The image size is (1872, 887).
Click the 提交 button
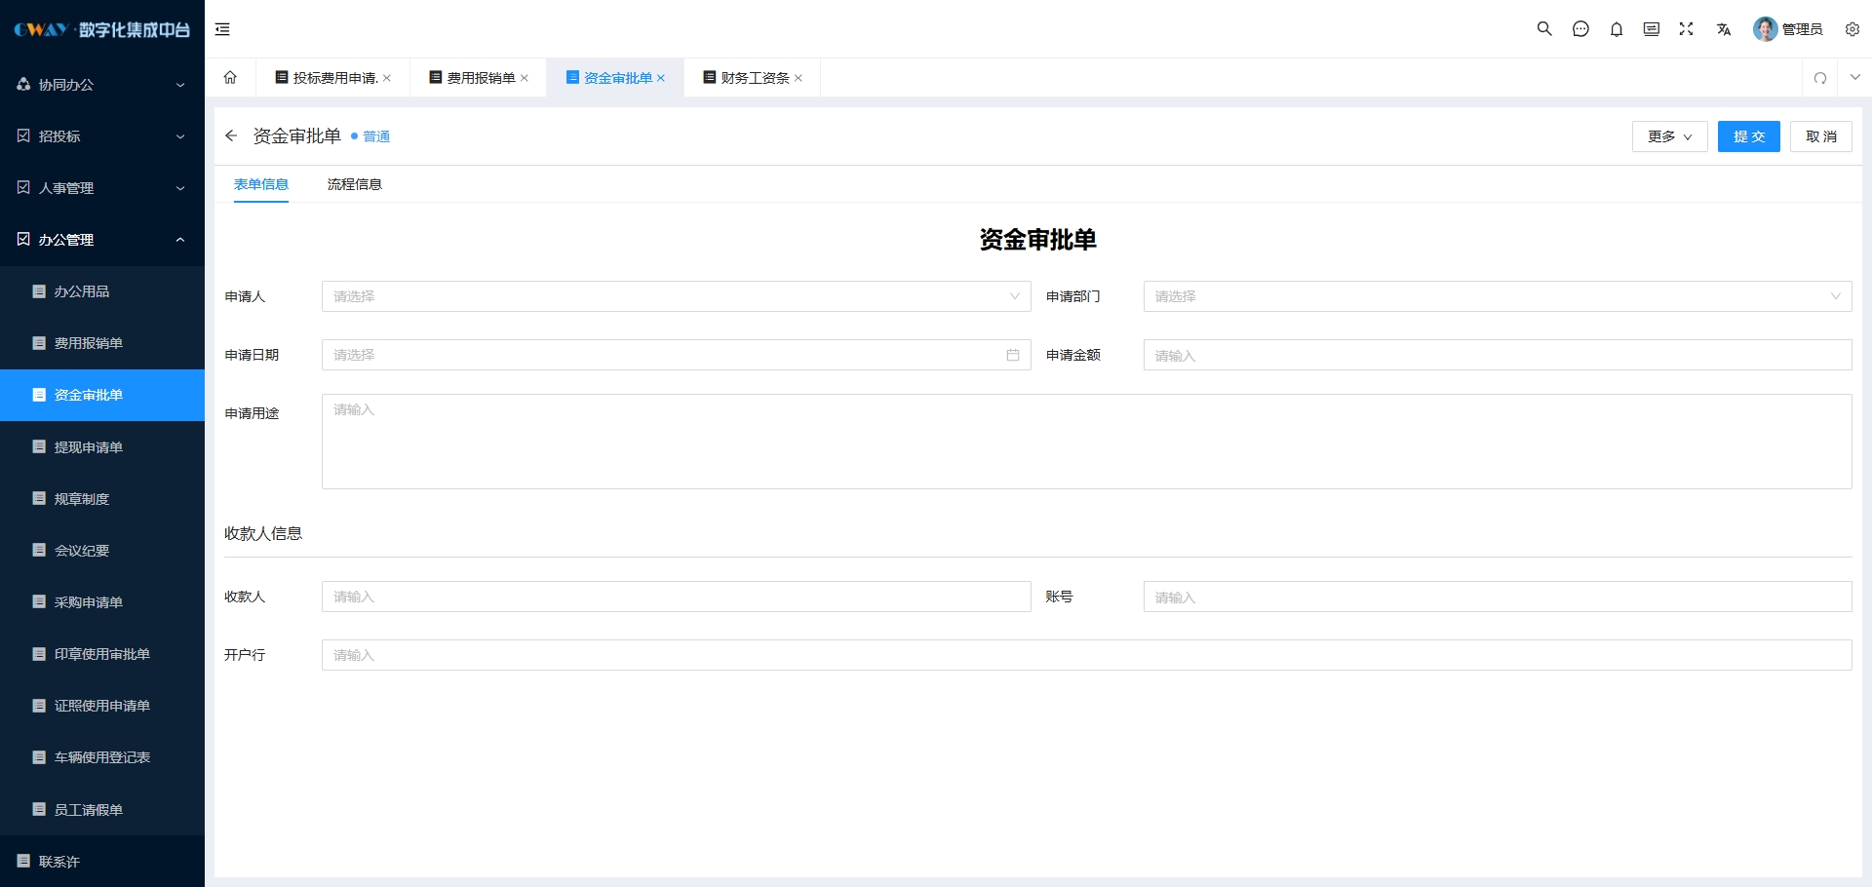[x=1748, y=136]
